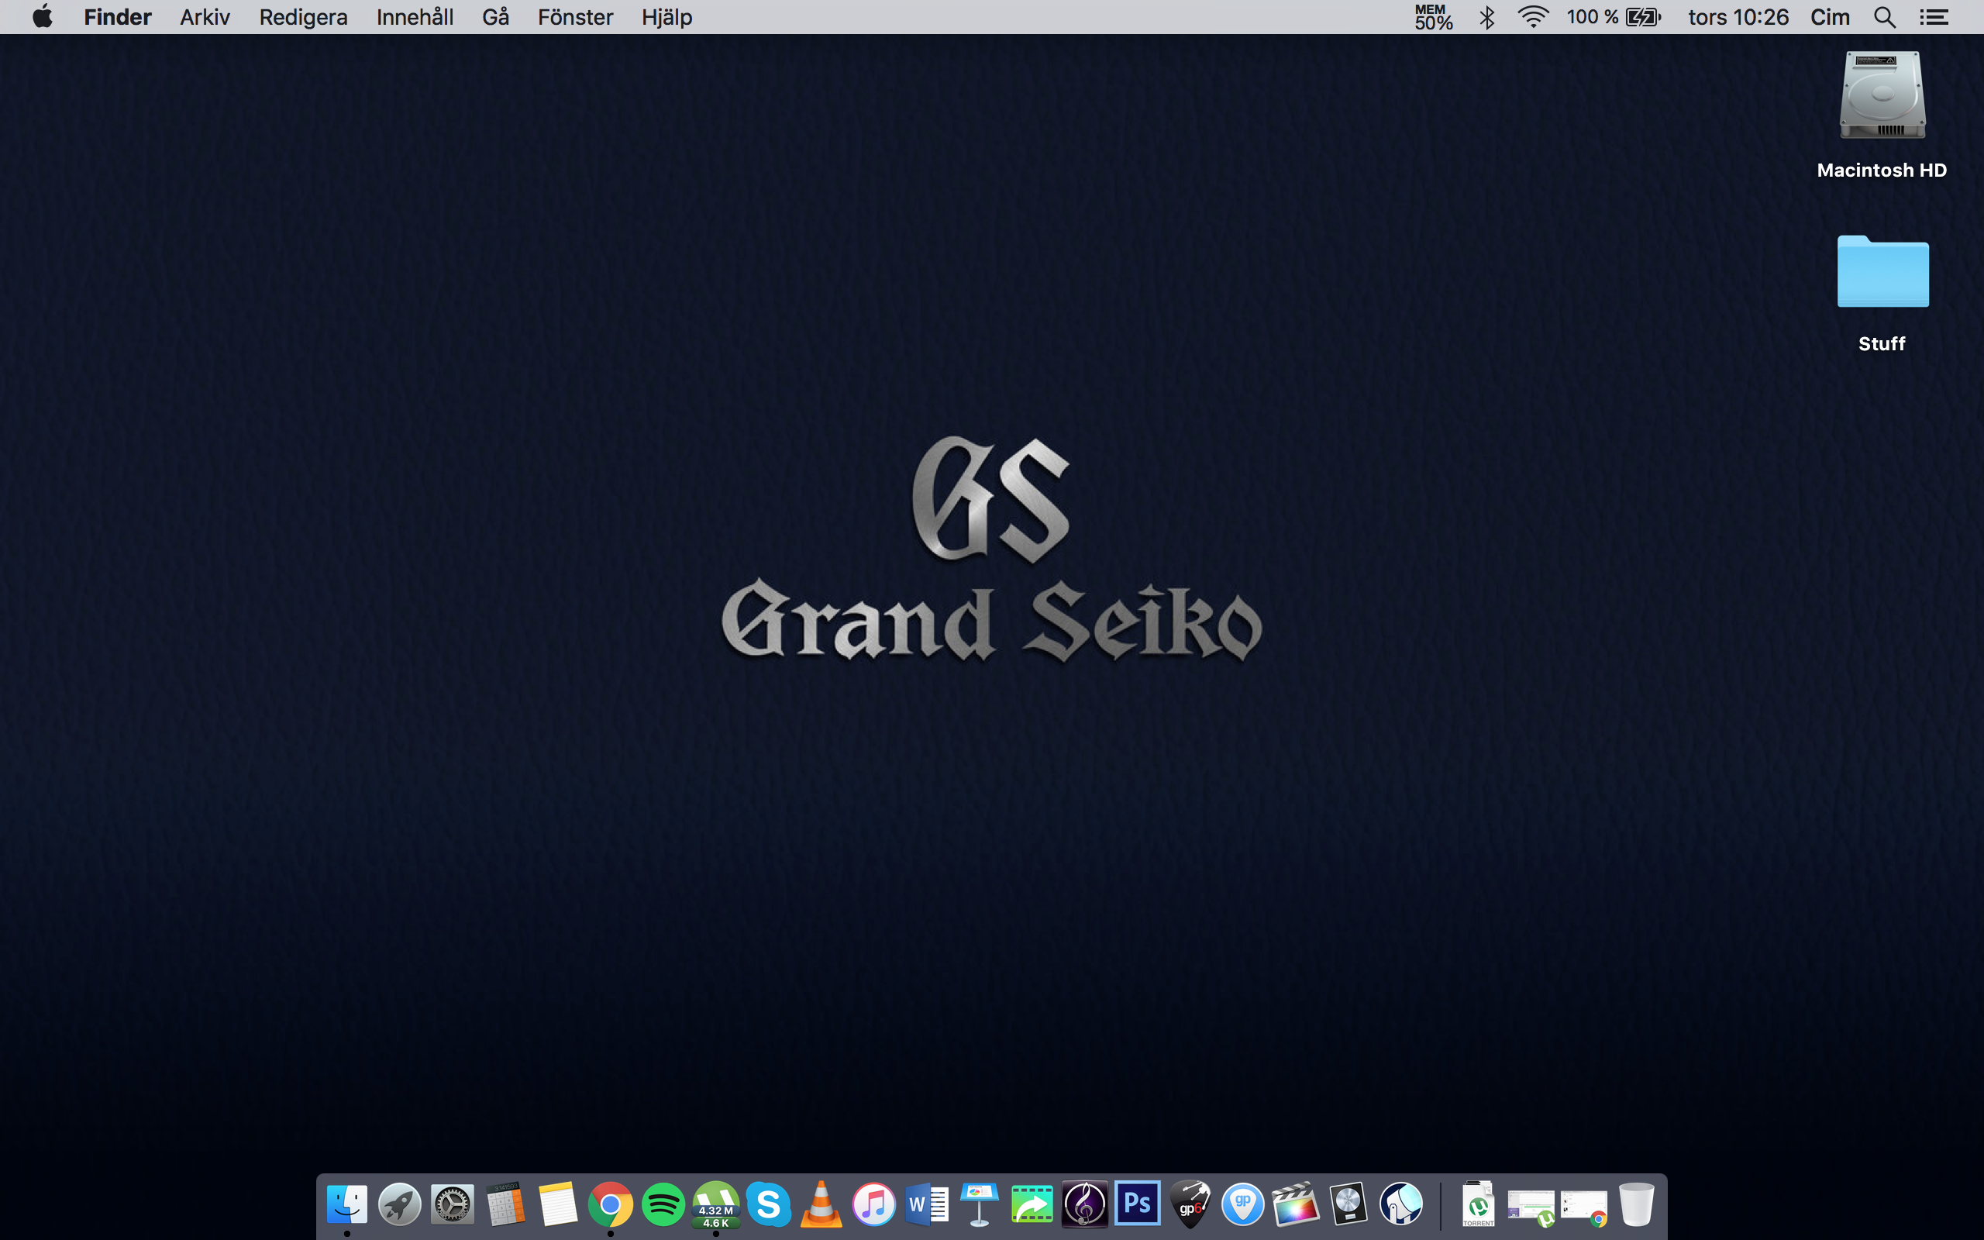The image size is (1984, 1240).
Task: Open Google Chrome from the Dock
Action: tap(611, 1204)
